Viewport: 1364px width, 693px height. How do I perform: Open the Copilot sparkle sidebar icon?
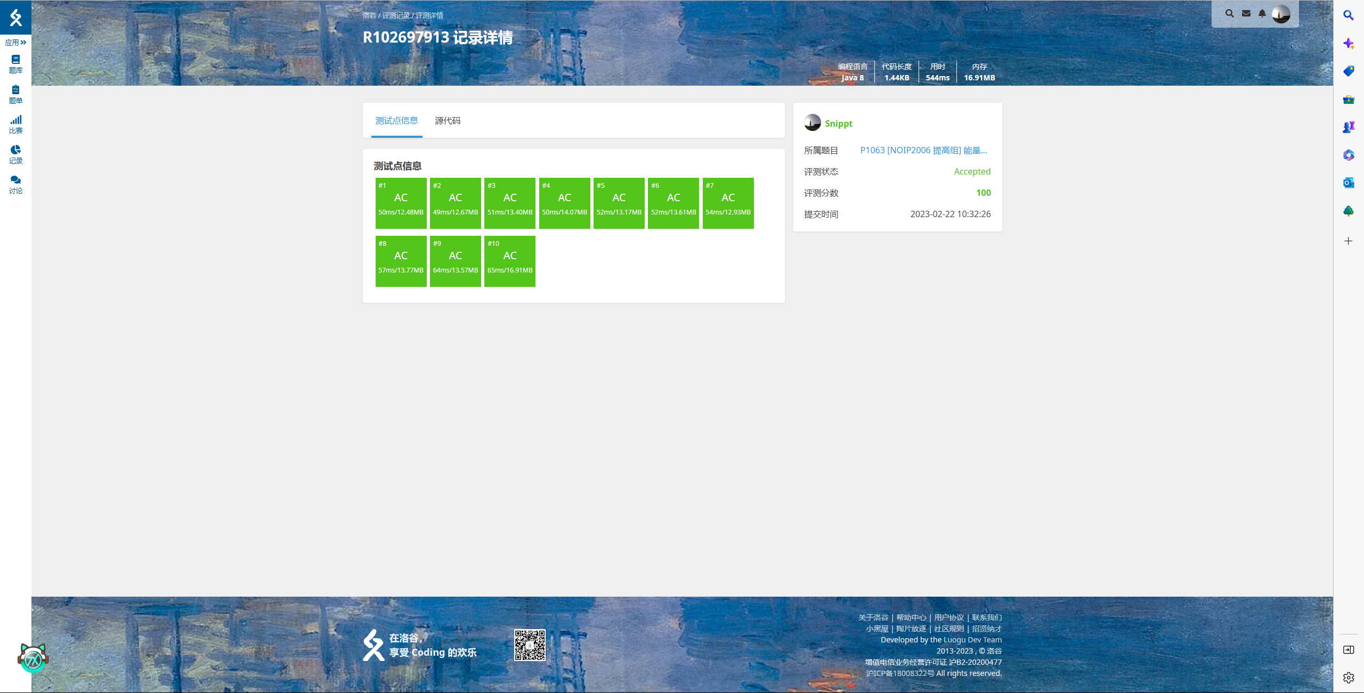[x=1349, y=43]
